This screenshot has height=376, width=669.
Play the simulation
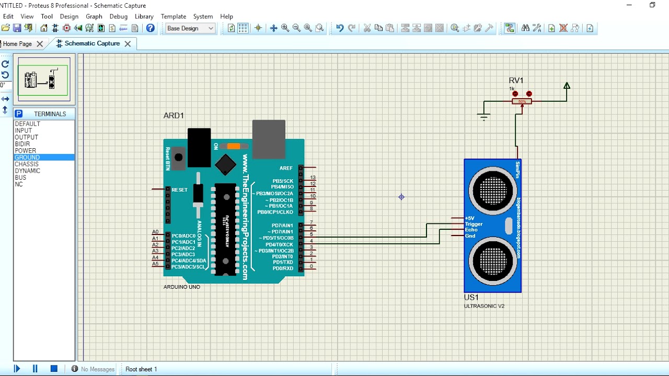click(17, 369)
